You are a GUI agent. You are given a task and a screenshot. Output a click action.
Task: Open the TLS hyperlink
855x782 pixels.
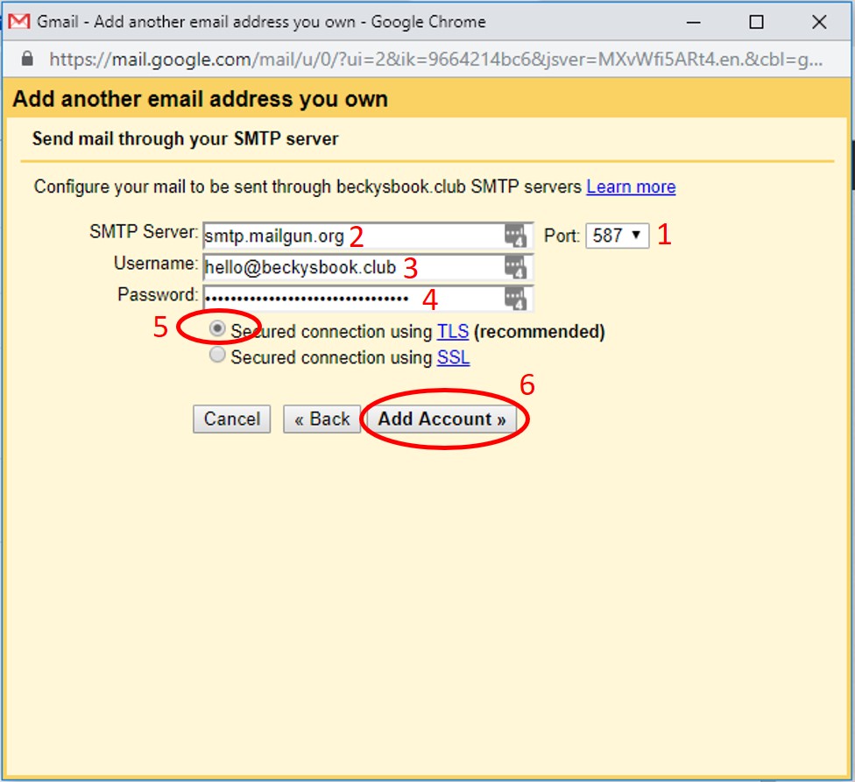(x=453, y=331)
